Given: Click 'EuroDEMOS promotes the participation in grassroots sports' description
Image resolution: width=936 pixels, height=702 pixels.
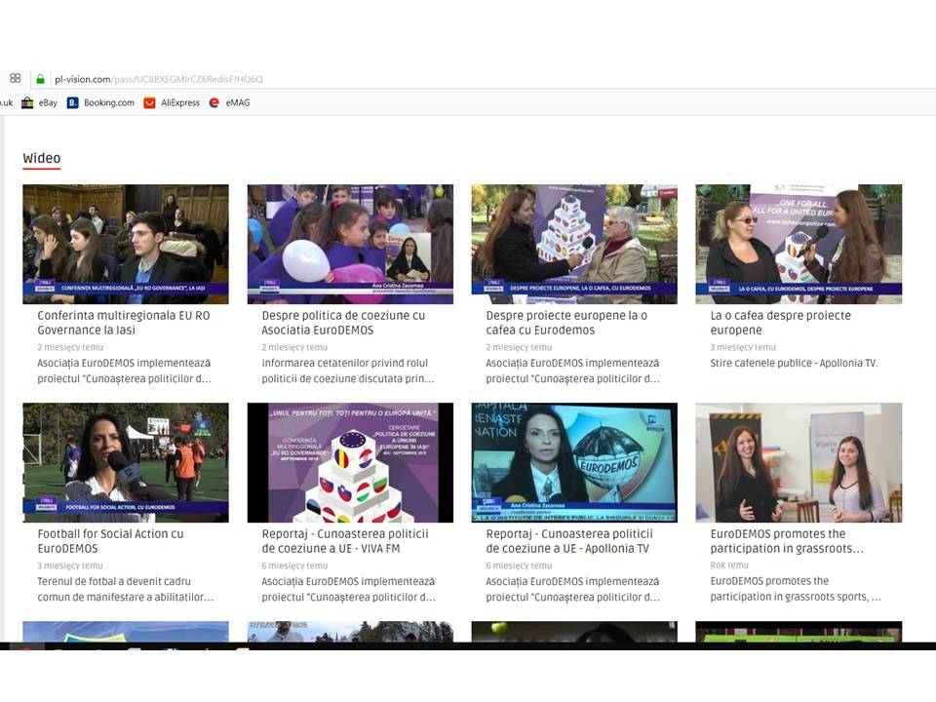Looking at the screenshot, I should point(796,589).
